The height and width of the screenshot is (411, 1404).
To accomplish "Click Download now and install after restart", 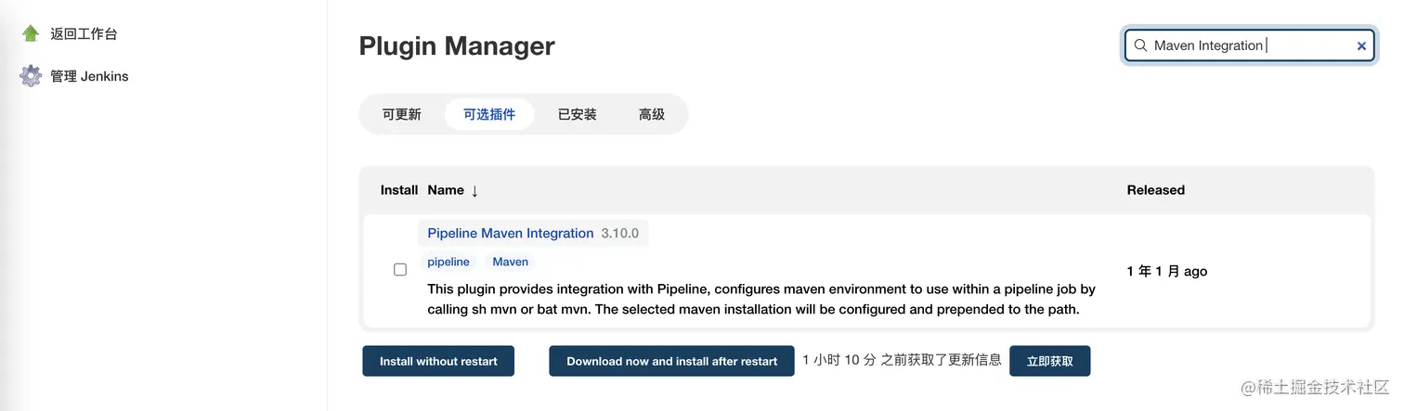I will [x=671, y=361].
